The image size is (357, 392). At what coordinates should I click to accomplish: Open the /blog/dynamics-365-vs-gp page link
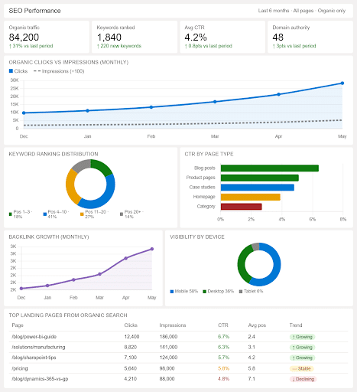pyautogui.click(x=40, y=379)
